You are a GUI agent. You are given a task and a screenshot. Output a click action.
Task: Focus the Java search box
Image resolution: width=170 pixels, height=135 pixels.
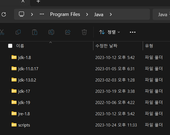tap(161, 15)
